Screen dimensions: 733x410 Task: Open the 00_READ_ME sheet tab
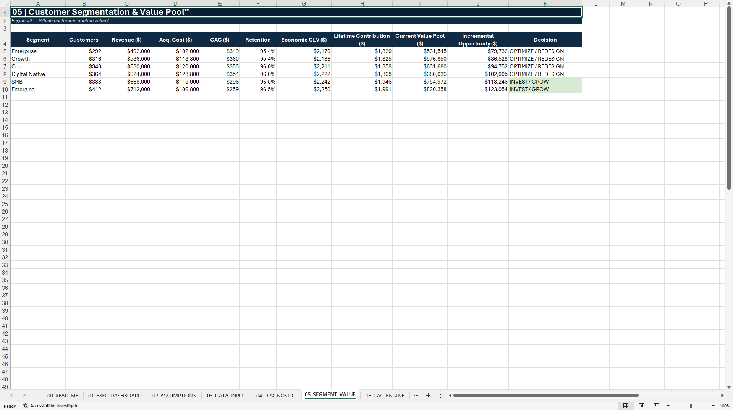pos(63,396)
